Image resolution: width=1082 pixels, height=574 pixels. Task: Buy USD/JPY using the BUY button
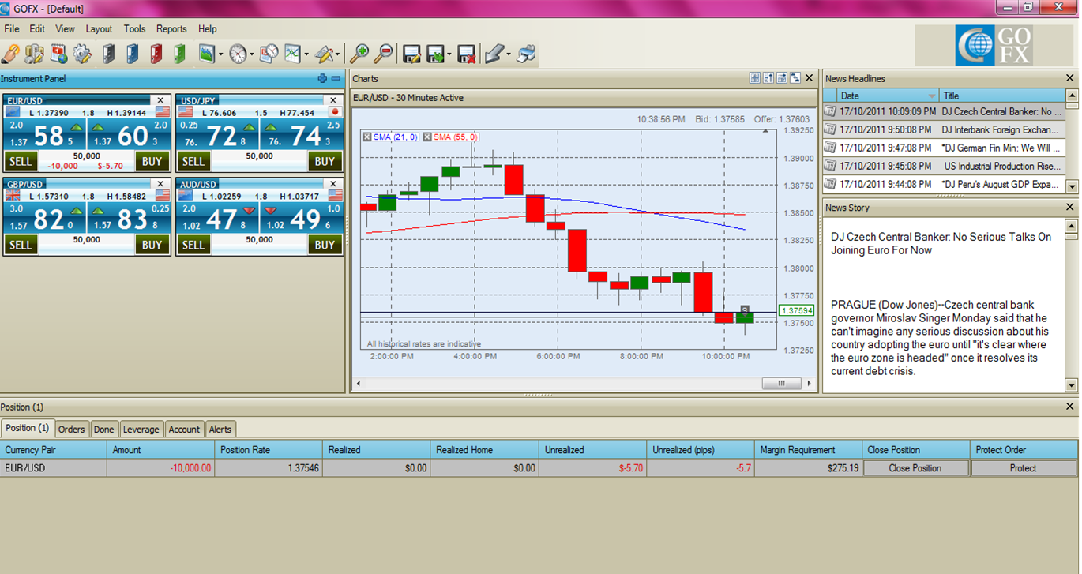[x=325, y=161]
